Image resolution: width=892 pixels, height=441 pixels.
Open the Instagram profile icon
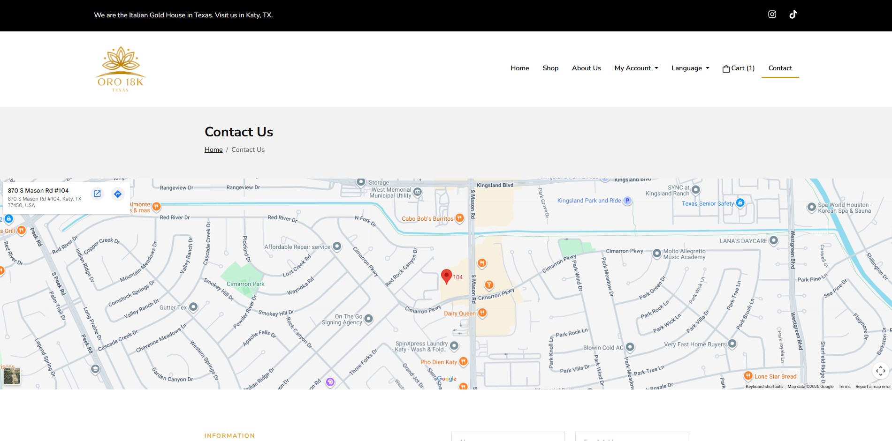point(772,15)
